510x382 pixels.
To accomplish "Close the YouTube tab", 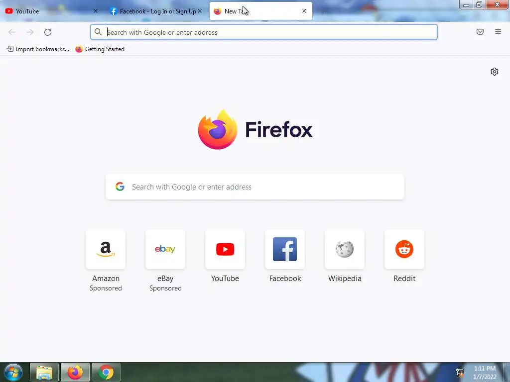I will [95, 11].
